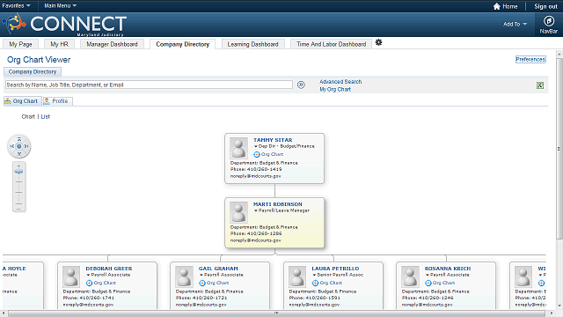
Task: Pan the org chart down
Action: pyautogui.click(x=19, y=154)
